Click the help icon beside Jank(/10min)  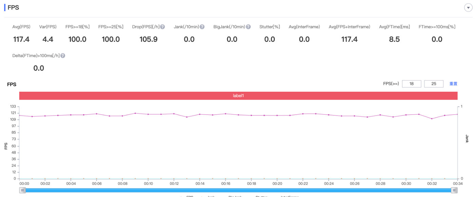pos(202,27)
